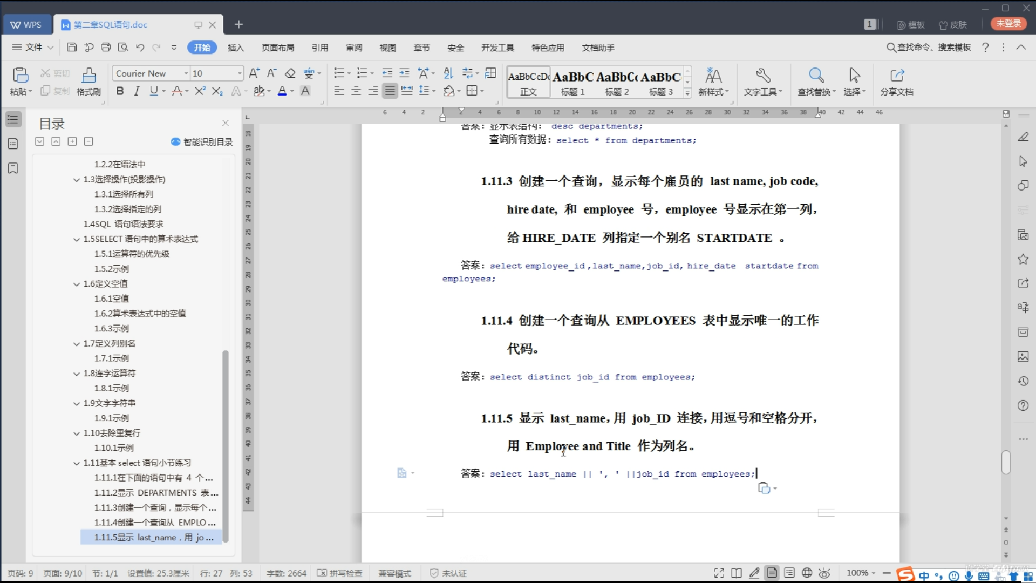Click the Paste clipboard icon
1036x583 pixels.
coord(21,75)
